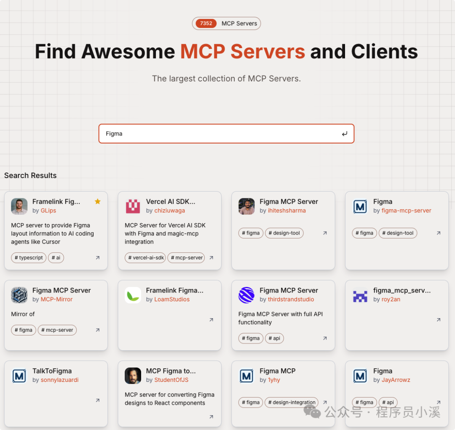The height and width of the screenshot is (430, 455).
Task: Click thirdstrandstudio blue sphere logo
Action: pyautogui.click(x=246, y=295)
